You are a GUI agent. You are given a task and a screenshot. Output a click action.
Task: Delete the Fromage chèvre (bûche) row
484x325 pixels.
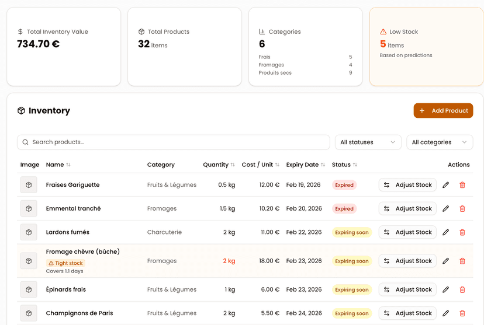(x=462, y=261)
